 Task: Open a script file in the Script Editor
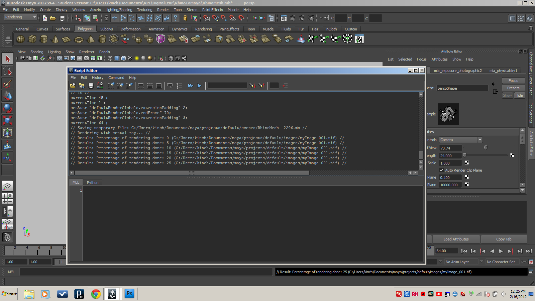click(73, 86)
